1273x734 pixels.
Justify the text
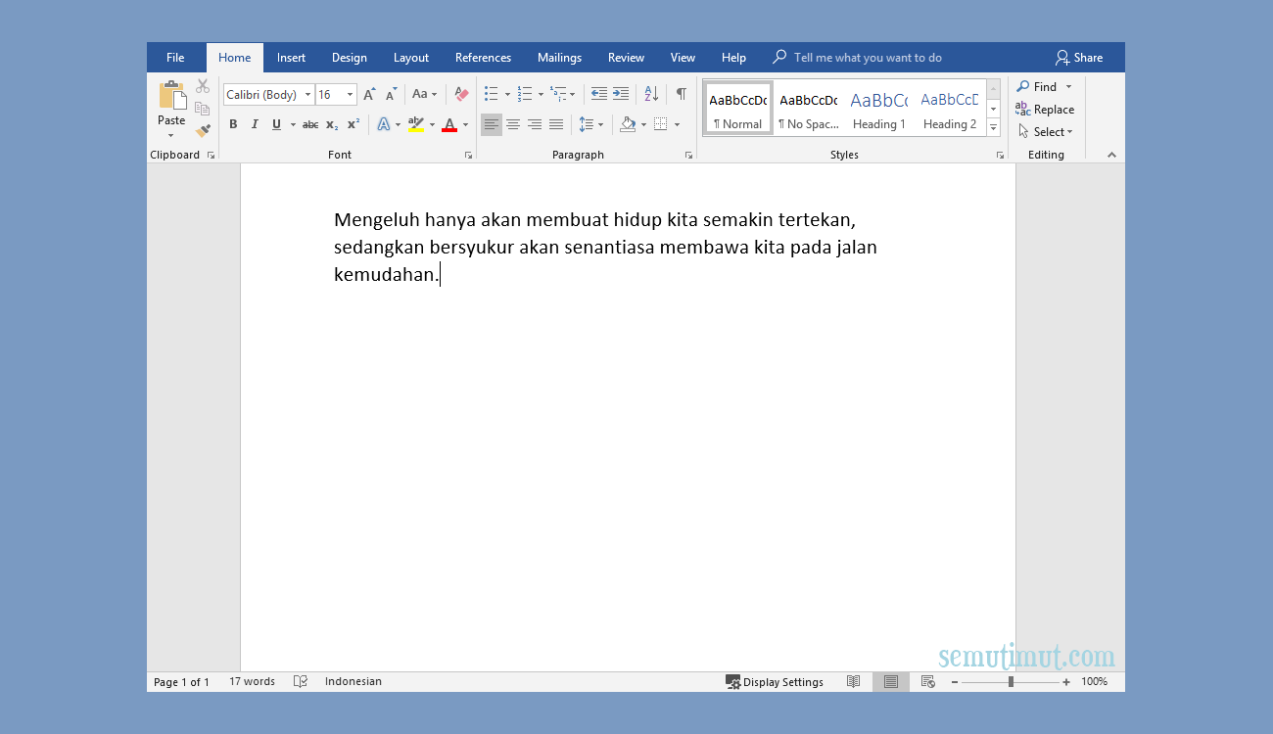click(x=556, y=124)
